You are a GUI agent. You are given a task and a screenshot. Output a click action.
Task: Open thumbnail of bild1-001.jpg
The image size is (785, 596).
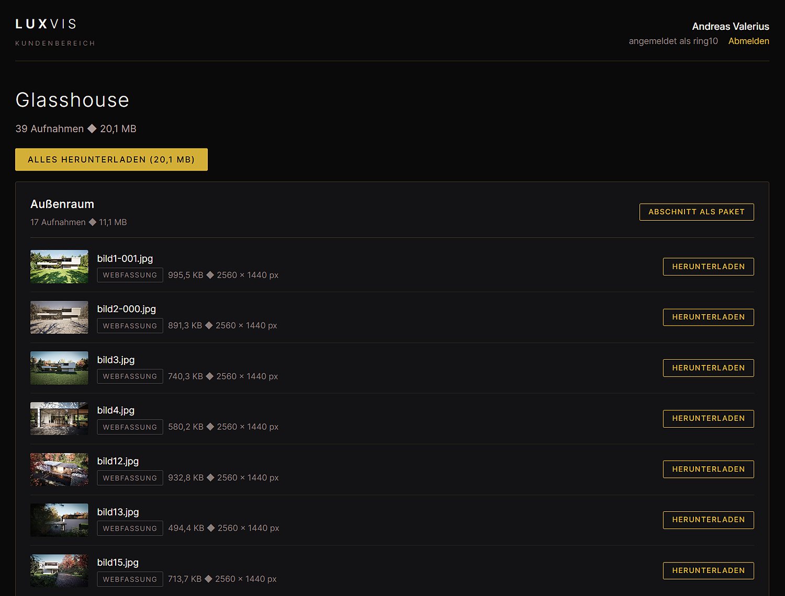pyautogui.click(x=59, y=267)
